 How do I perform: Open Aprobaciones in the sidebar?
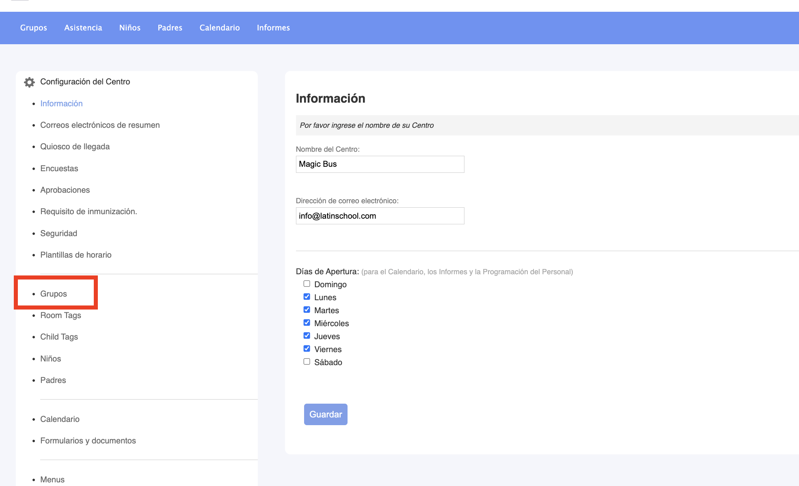pyautogui.click(x=65, y=190)
